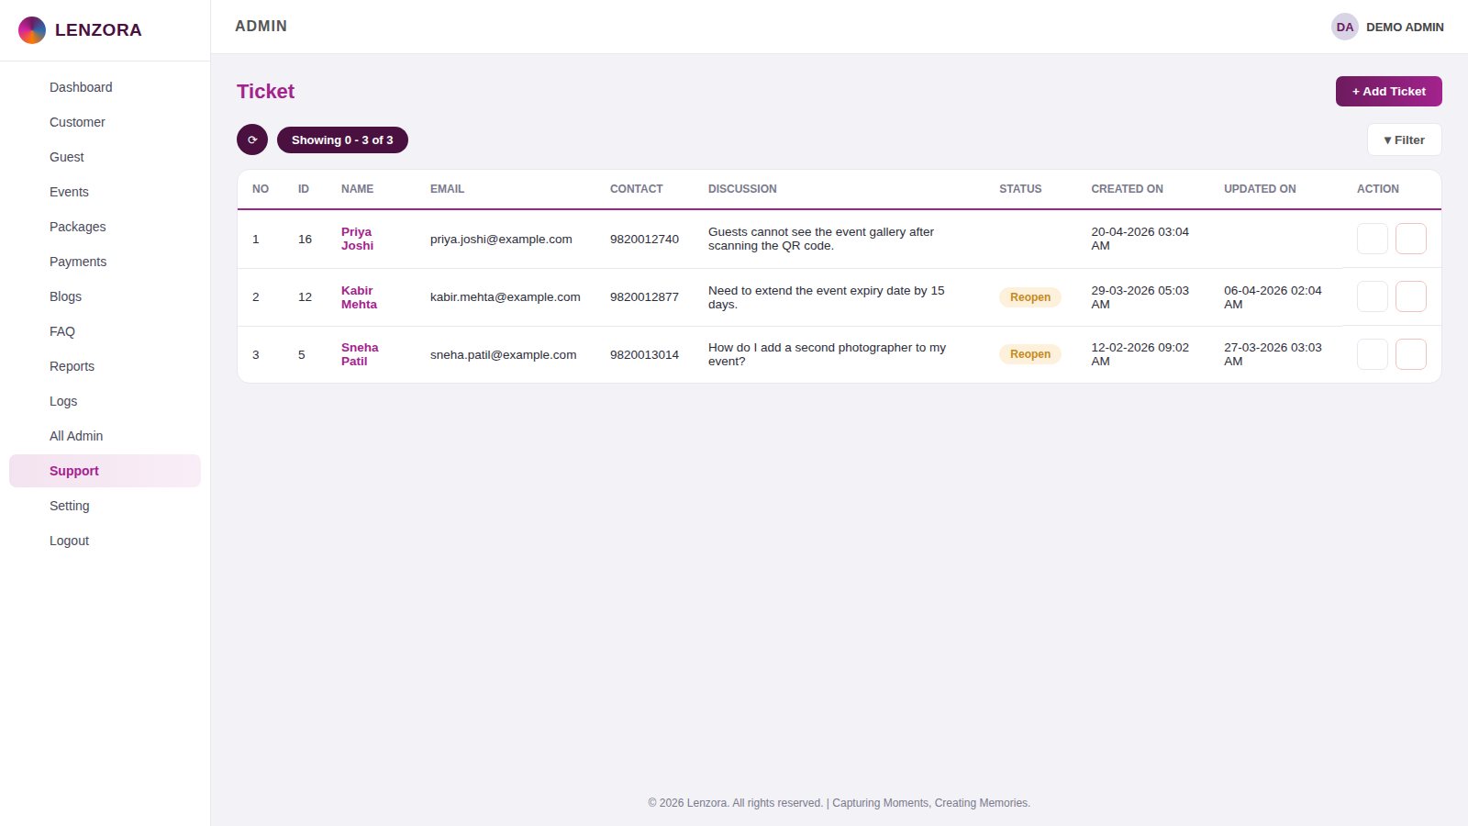The height and width of the screenshot is (826, 1468).
Task: Open Setting in the sidebar
Action: click(x=105, y=506)
